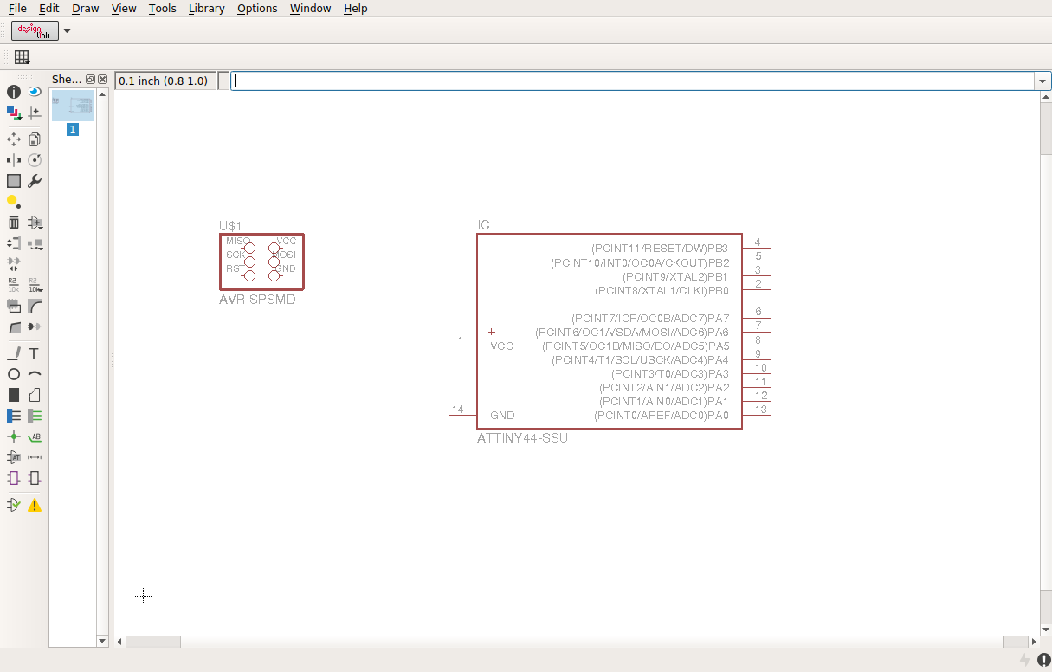This screenshot has width=1052, height=672.
Task: Select the Name tool
Action: (14, 284)
